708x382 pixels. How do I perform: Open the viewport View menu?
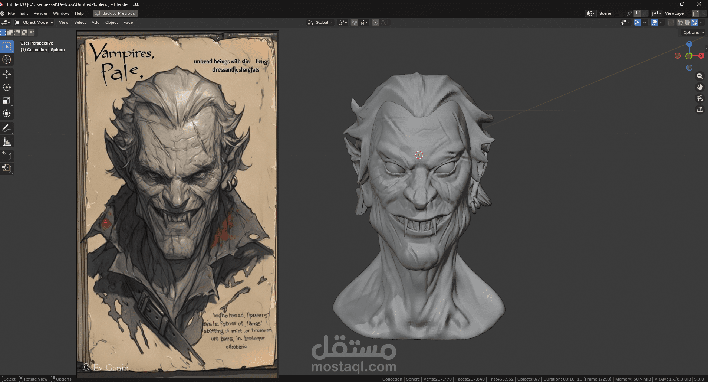point(64,22)
